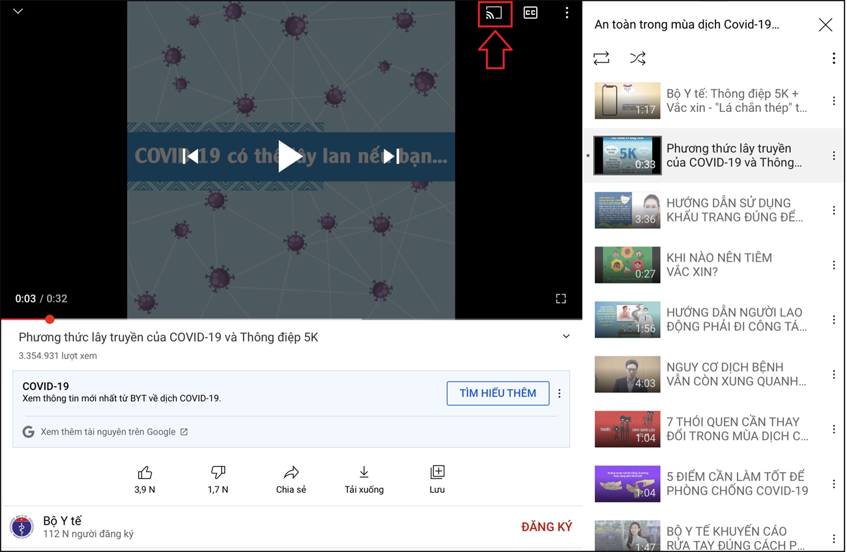The width and height of the screenshot is (847, 552).
Task: Play the paused video
Action: tap(290, 156)
